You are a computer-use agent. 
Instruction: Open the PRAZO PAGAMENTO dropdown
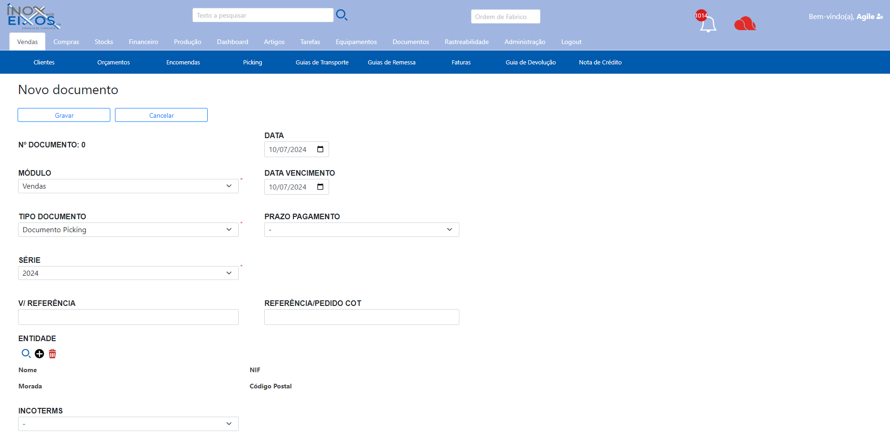(362, 229)
